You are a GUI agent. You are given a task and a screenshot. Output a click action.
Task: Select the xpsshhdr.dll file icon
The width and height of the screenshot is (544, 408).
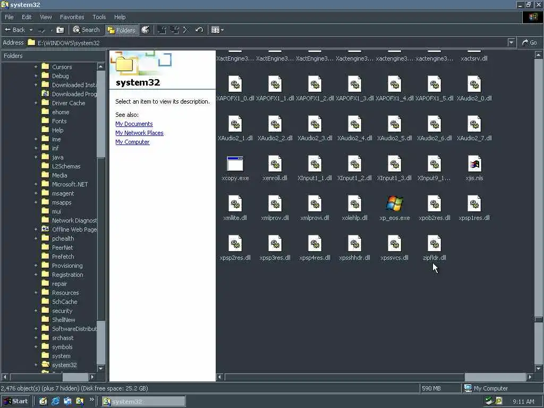(x=354, y=243)
